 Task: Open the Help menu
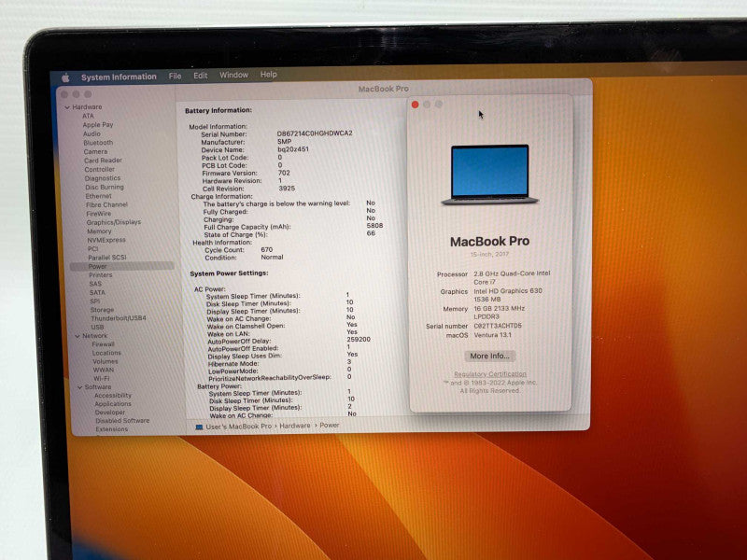[x=269, y=75]
